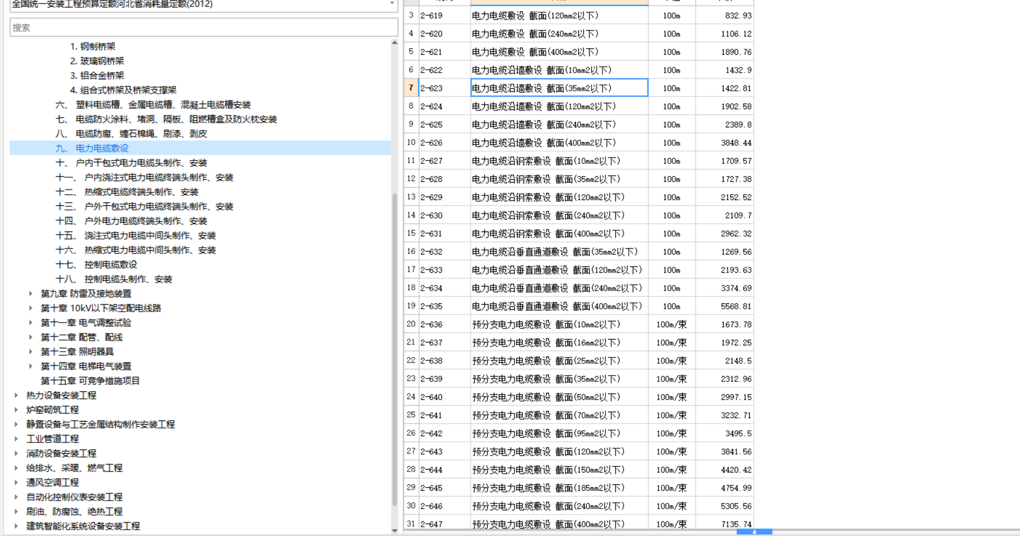Select row 5 code 2-621
1020x536 pixels.
pyautogui.click(x=445, y=52)
